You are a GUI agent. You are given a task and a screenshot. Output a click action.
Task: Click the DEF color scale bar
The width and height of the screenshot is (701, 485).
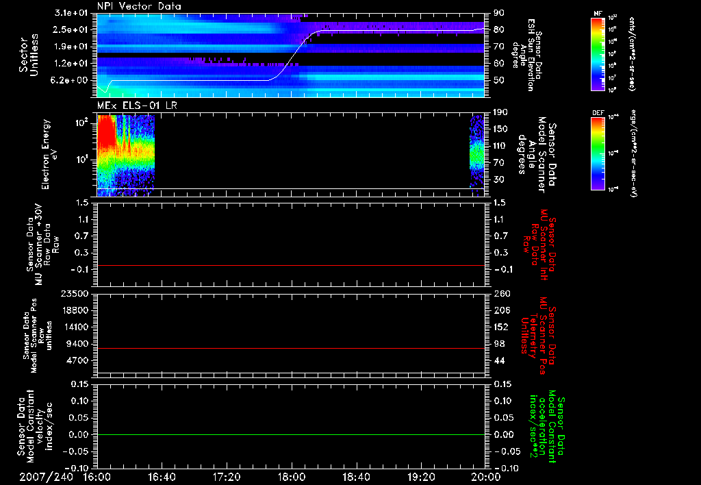click(598, 153)
